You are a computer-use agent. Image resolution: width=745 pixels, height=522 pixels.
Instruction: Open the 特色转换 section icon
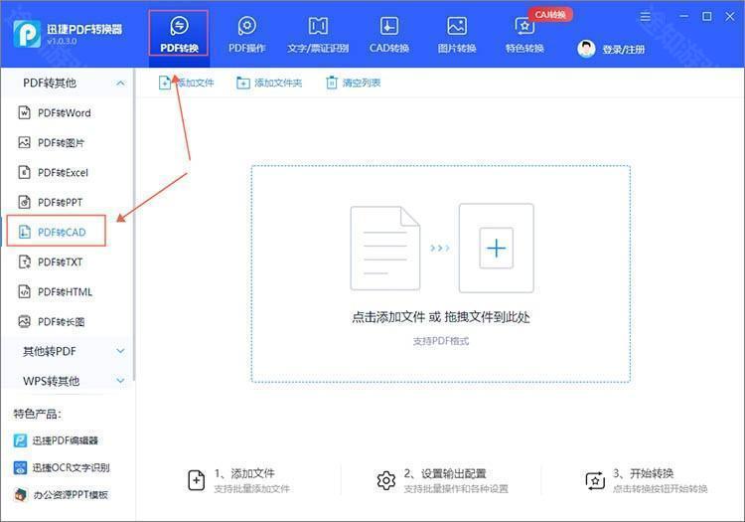click(523, 26)
